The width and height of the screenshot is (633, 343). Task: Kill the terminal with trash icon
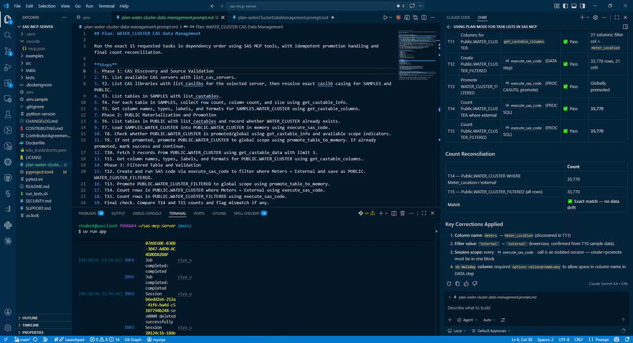pyautogui.click(x=402, y=213)
